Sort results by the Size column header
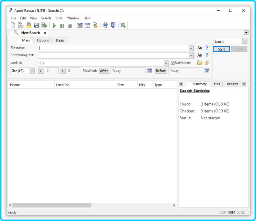Viewport: 256px width, 221px height. 126,85
